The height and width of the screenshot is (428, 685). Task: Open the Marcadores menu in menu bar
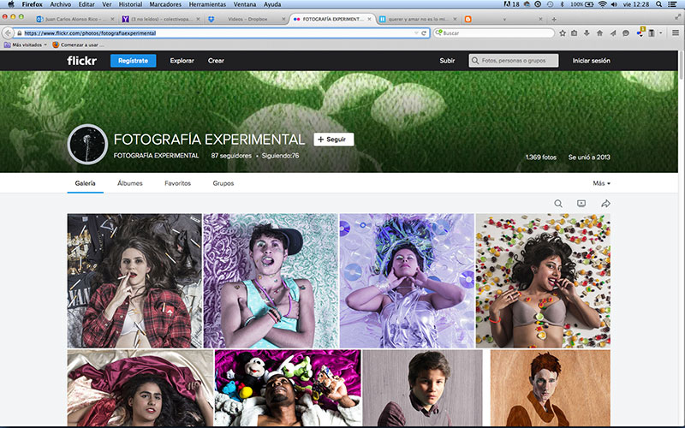click(x=165, y=4)
